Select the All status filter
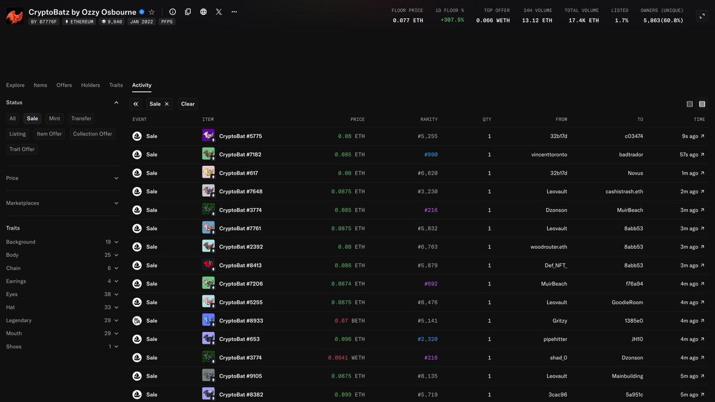 pos(13,118)
